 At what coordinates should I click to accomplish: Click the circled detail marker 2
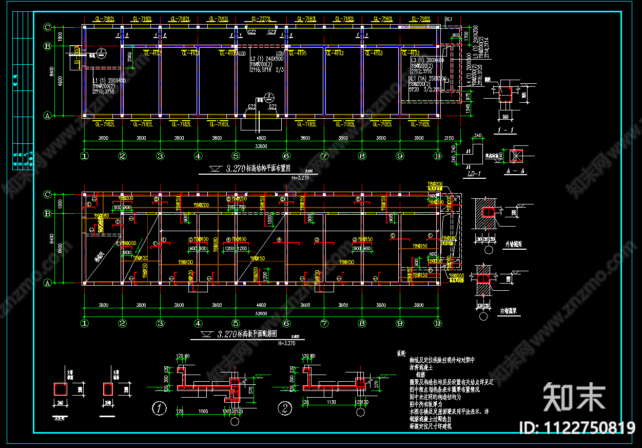click(x=285, y=409)
